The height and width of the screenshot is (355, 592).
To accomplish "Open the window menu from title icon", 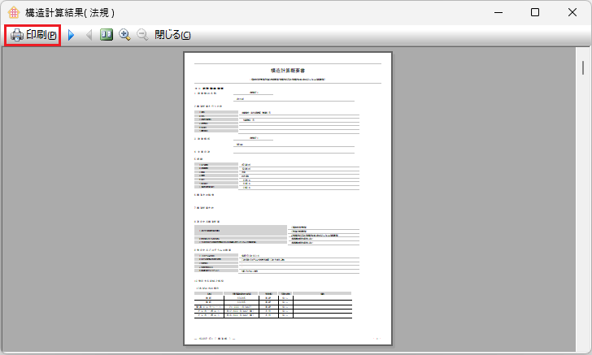I will (x=13, y=12).
